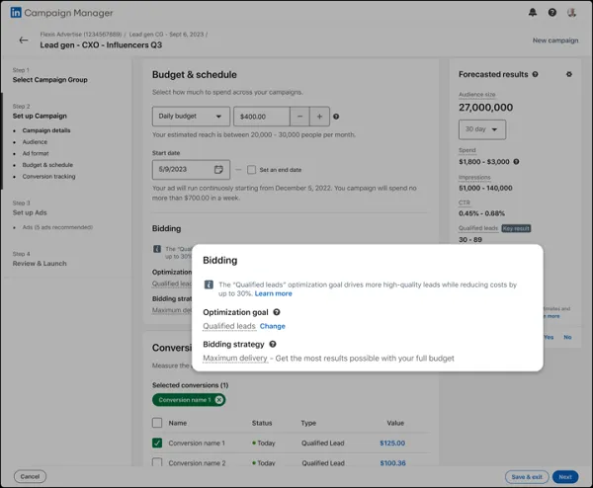The width and height of the screenshot is (593, 488).
Task: Click the Audience size label
Action: 477,95
